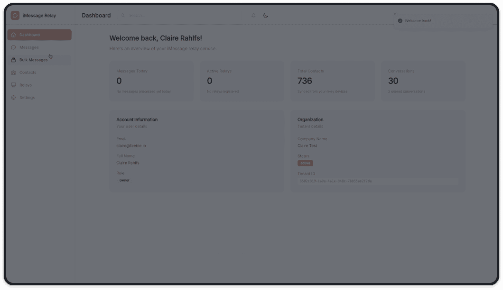
Task: Click the active status badge
Action: [305, 163]
